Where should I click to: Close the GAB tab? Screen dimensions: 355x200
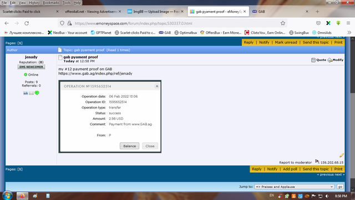click(x=307, y=11)
